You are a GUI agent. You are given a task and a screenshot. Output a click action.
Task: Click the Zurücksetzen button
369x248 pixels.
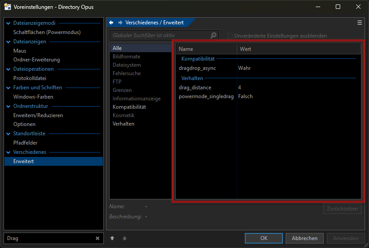pyautogui.click(x=342, y=209)
